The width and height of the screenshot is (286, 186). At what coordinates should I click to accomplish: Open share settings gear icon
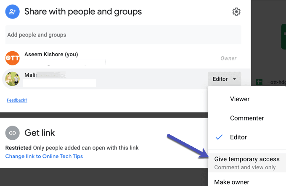pyautogui.click(x=236, y=12)
